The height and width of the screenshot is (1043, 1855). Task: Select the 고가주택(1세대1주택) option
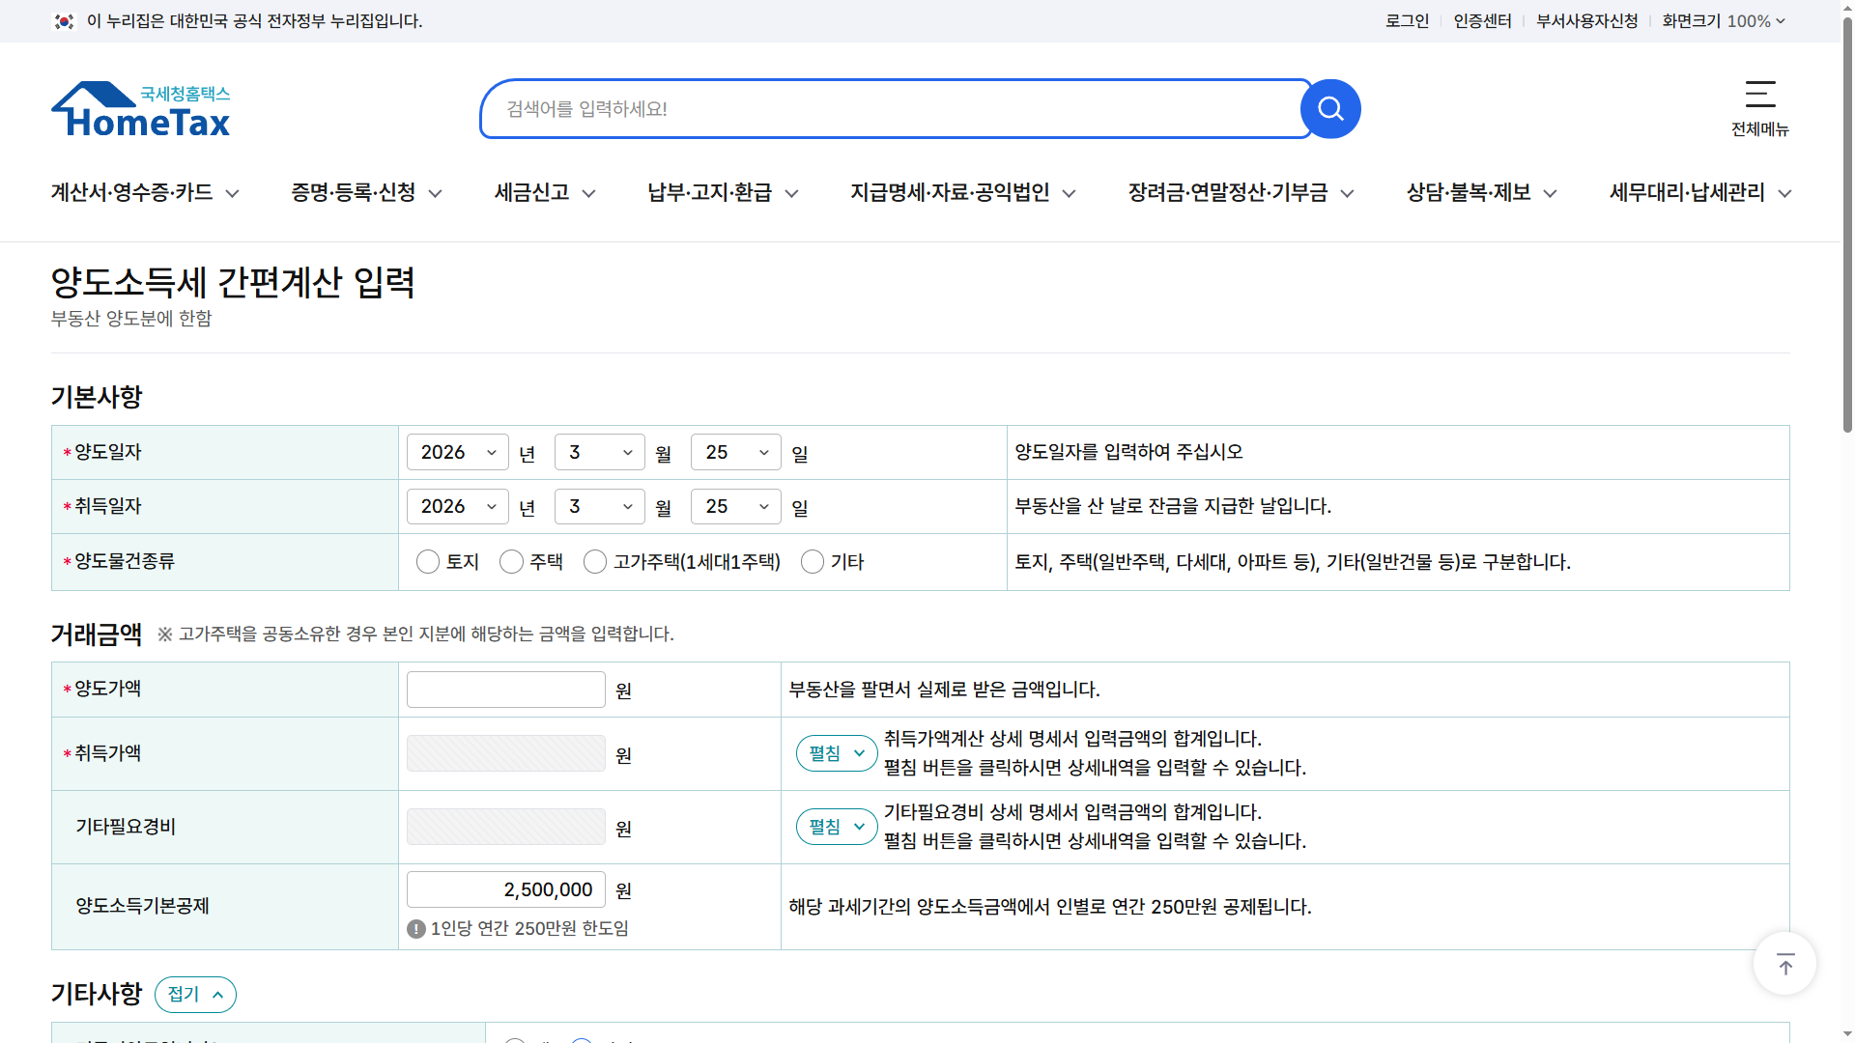(x=594, y=561)
